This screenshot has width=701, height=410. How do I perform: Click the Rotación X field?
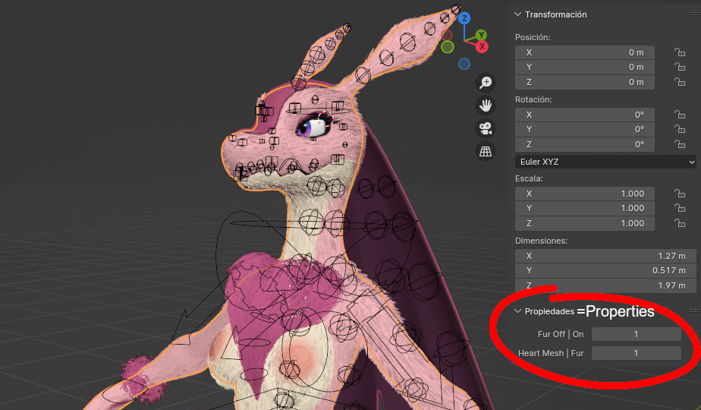[585, 115]
